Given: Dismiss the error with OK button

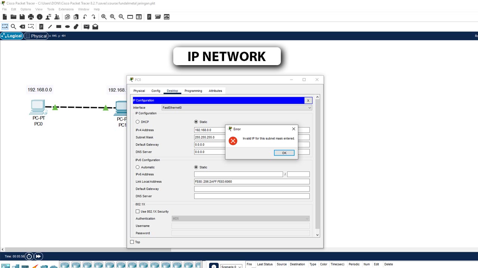Looking at the screenshot, I should click(284, 153).
